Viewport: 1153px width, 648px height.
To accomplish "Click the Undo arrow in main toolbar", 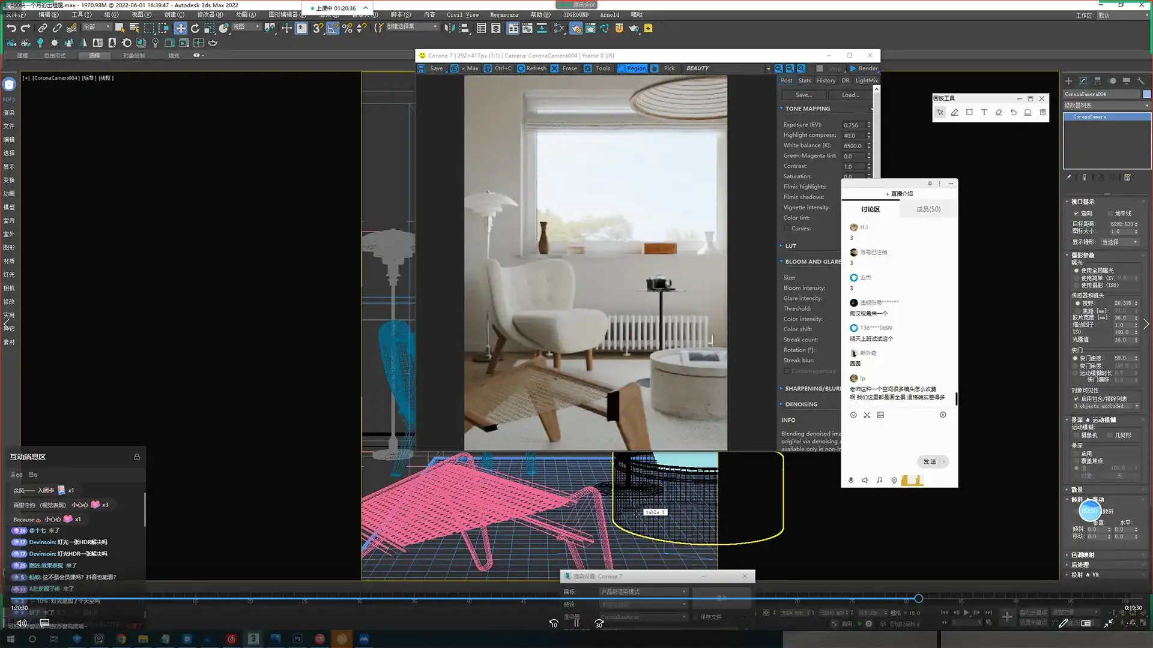I will click(11, 28).
